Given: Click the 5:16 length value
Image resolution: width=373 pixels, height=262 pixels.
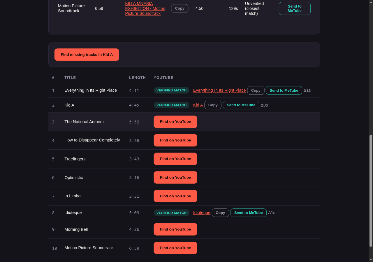Looking at the screenshot, I should [x=134, y=178].
